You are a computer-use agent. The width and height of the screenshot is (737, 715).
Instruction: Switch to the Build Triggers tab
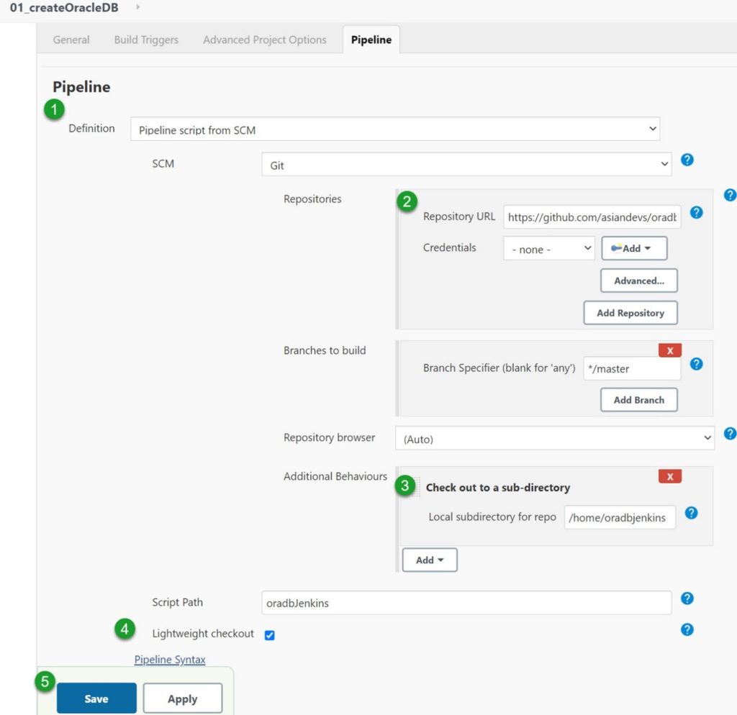pyautogui.click(x=145, y=40)
